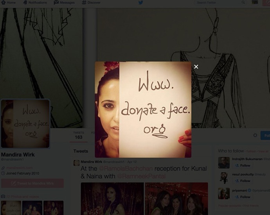Screen dimensions: 270x215
Task: Open the left photo in the tweet
Action: click(x=112, y=199)
